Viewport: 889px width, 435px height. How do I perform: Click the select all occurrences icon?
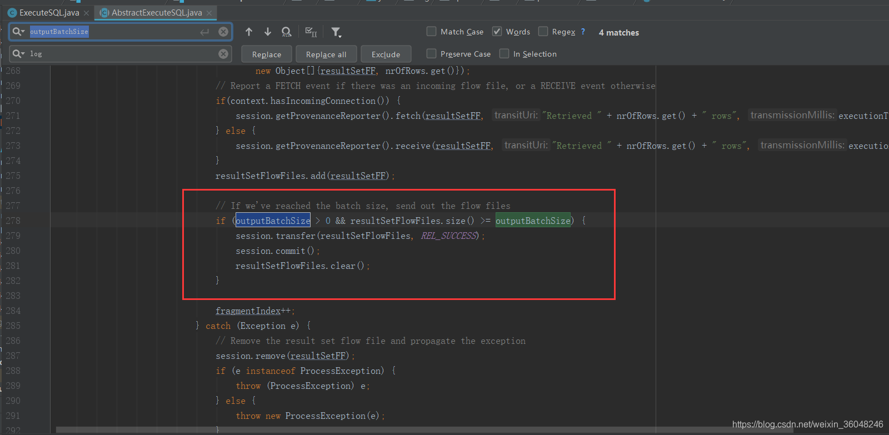click(311, 32)
